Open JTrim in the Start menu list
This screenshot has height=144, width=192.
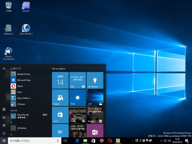19,92
